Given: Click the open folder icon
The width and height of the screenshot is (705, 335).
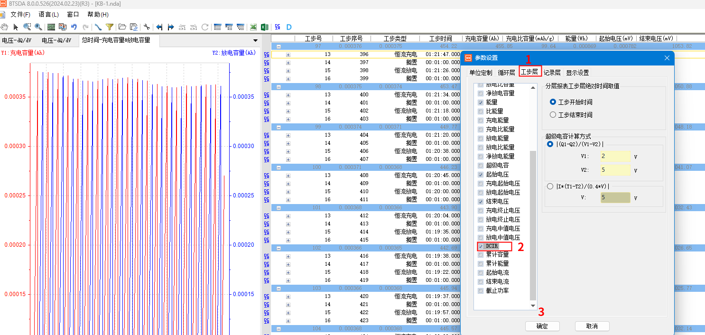Looking at the screenshot, I should (x=122, y=27).
